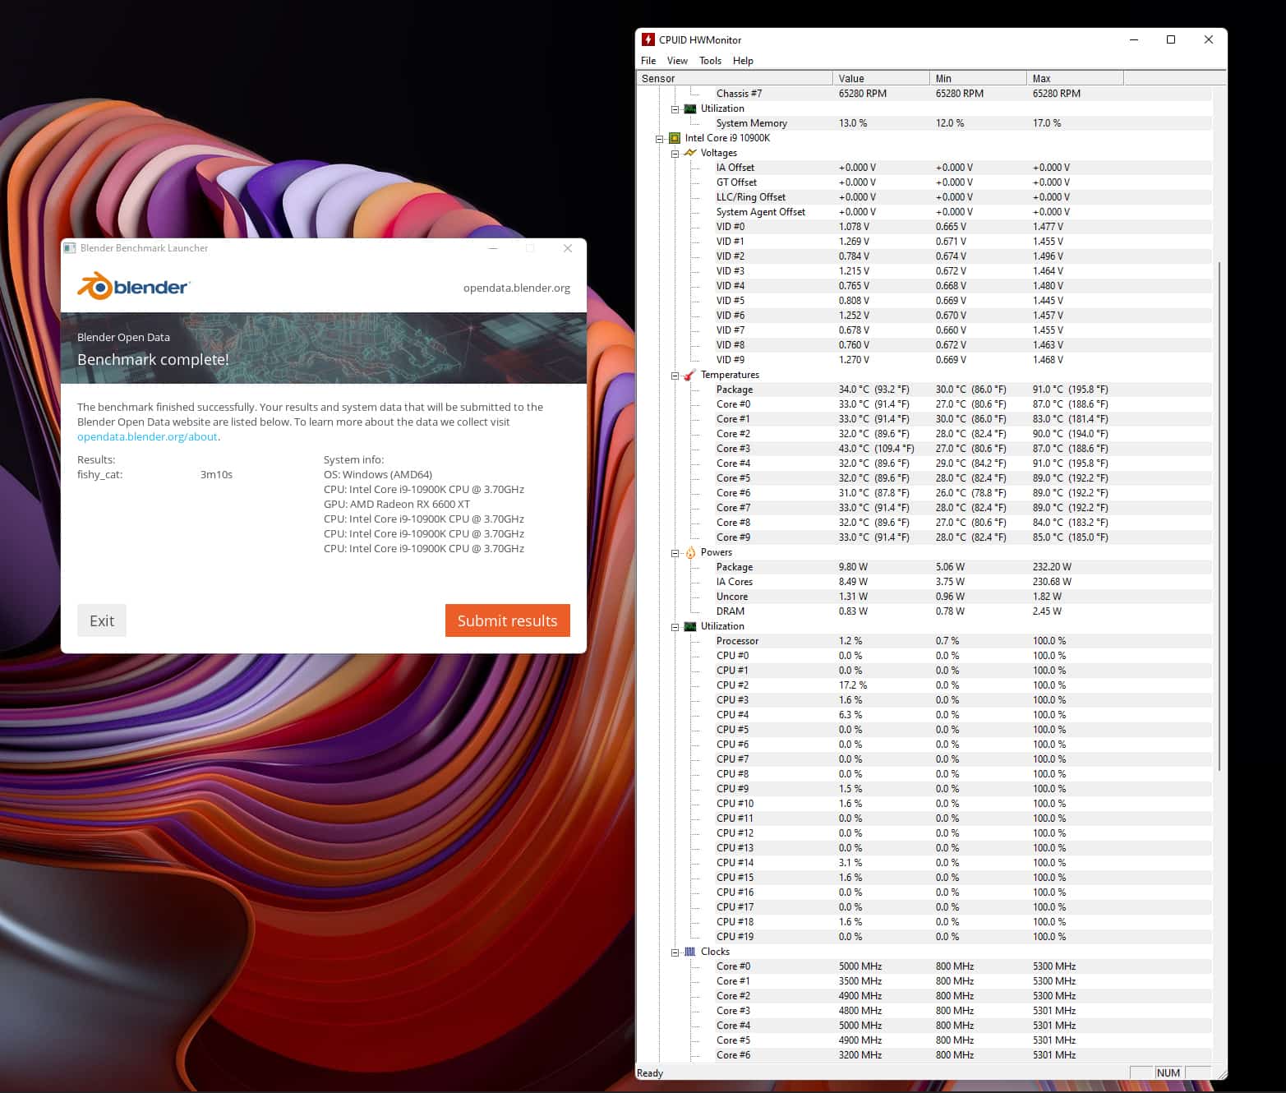Collapse the Temperatures tree node
Viewport: 1286px width, 1093px height.
tap(675, 376)
